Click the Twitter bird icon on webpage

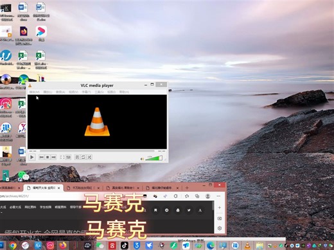[x=189, y=210]
